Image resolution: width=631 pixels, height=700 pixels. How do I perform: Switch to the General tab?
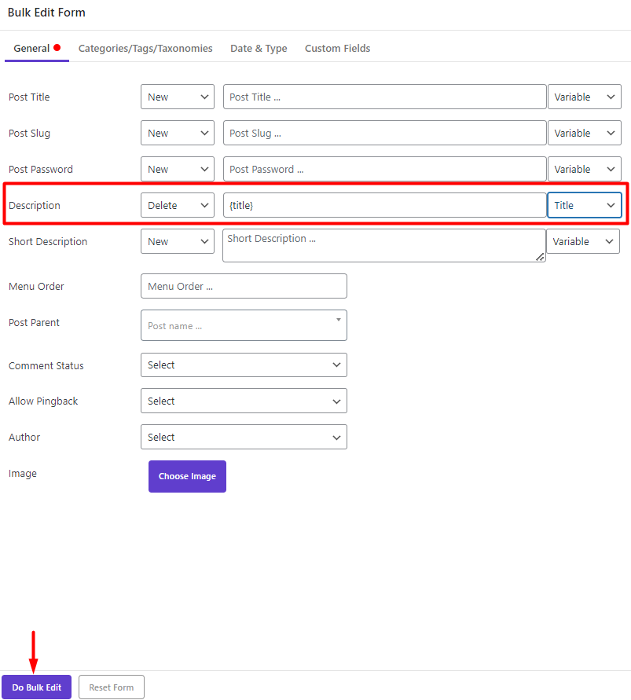tap(37, 48)
